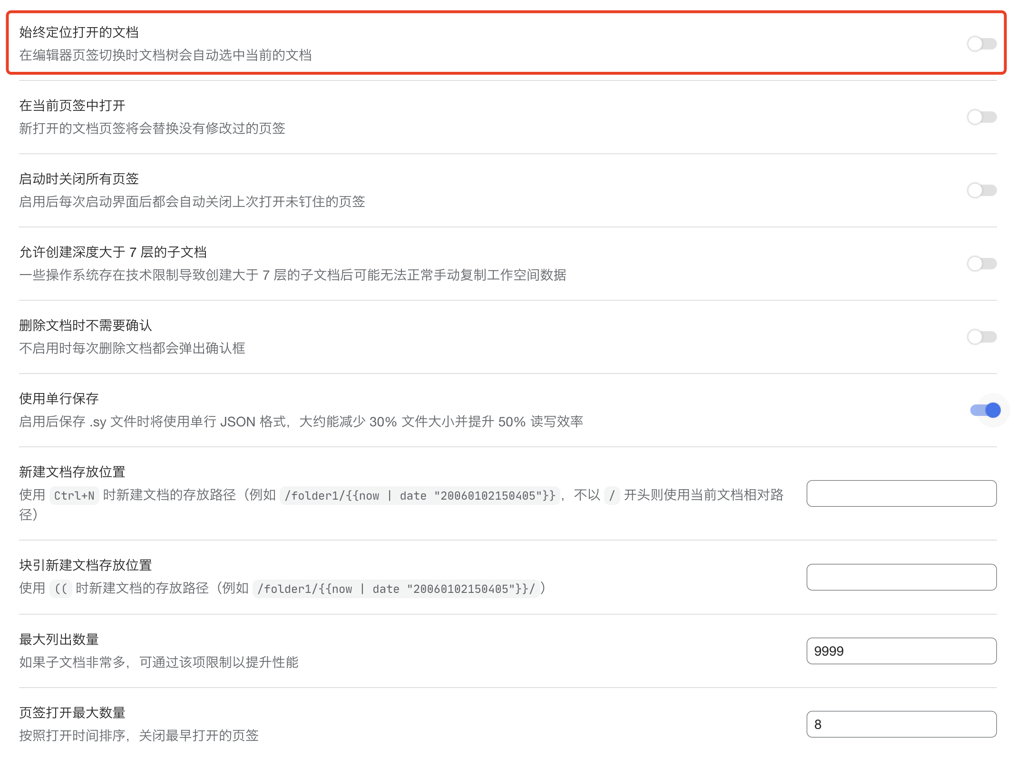Focus the 块引新建文档存放位置 text box
Image resolution: width=1015 pixels, height=768 pixels.
click(x=901, y=577)
